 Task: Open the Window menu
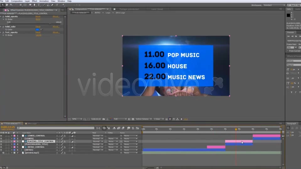tap(61, 1)
